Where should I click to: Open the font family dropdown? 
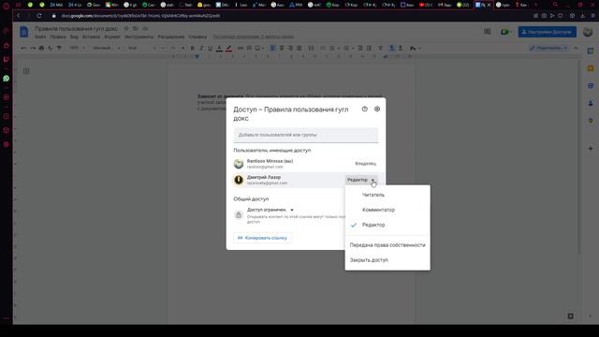click(141, 48)
